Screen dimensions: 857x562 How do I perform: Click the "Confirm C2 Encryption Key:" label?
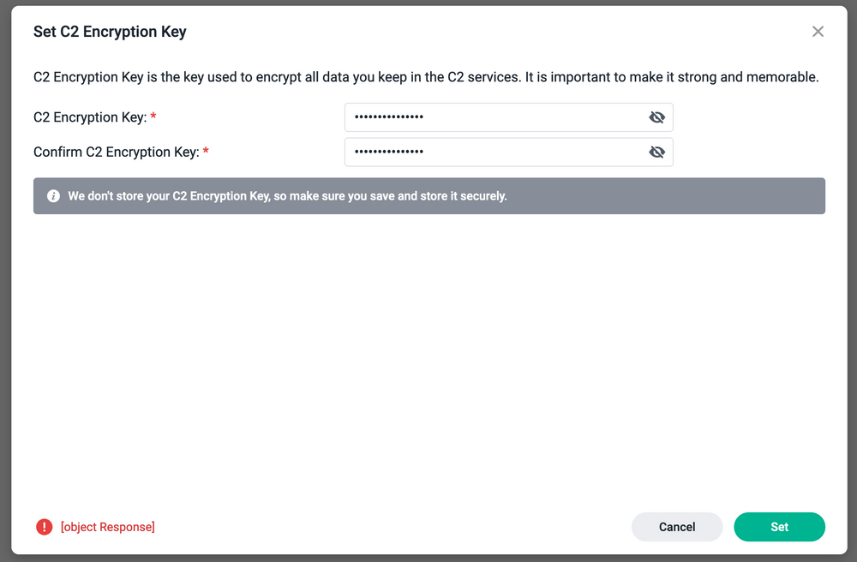(117, 152)
